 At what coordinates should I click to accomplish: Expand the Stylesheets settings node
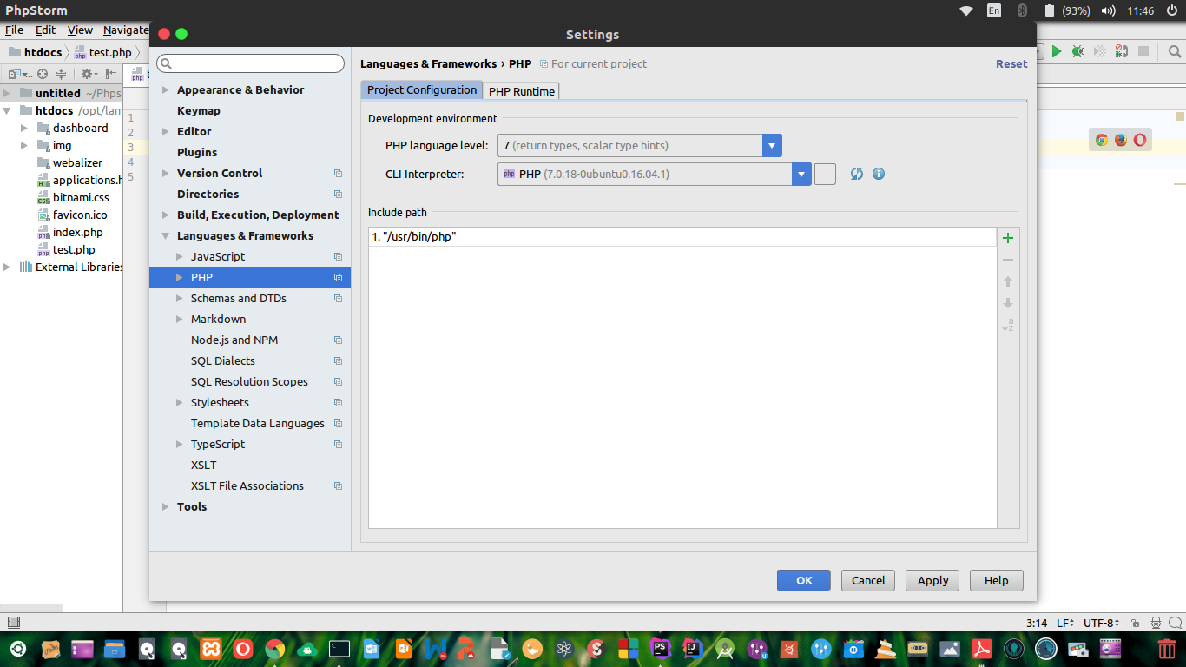(180, 402)
